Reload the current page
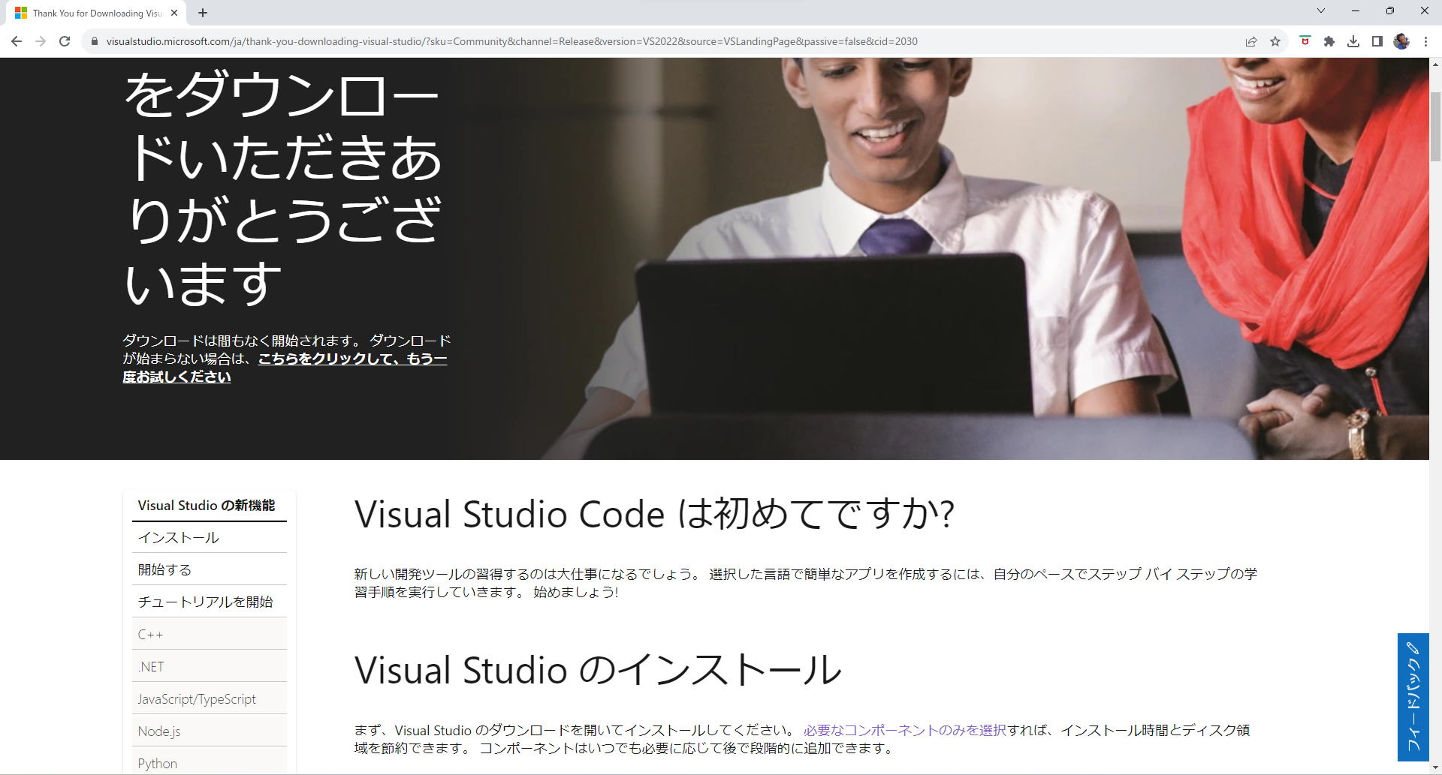Image resolution: width=1442 pixels, height=775 pixels. tap(65, 41)
